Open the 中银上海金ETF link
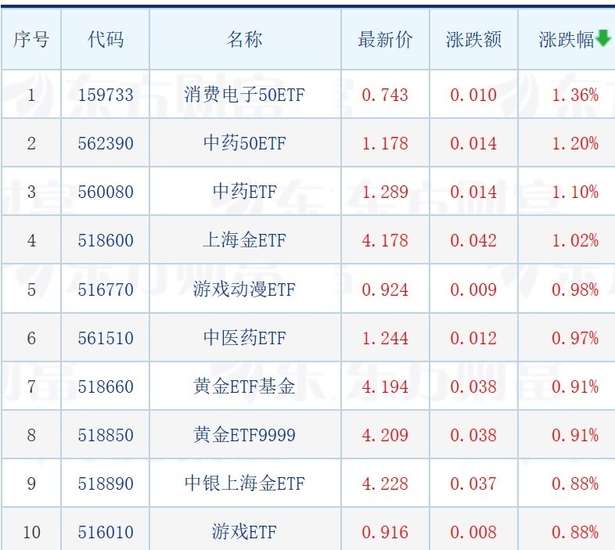The width and height of the screenshot is (615, 550). [245, 483]
